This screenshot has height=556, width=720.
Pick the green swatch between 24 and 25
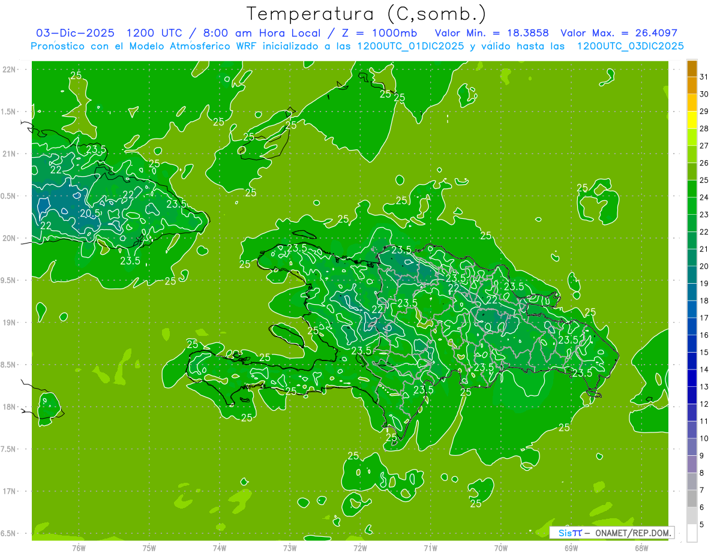point(692,189)
